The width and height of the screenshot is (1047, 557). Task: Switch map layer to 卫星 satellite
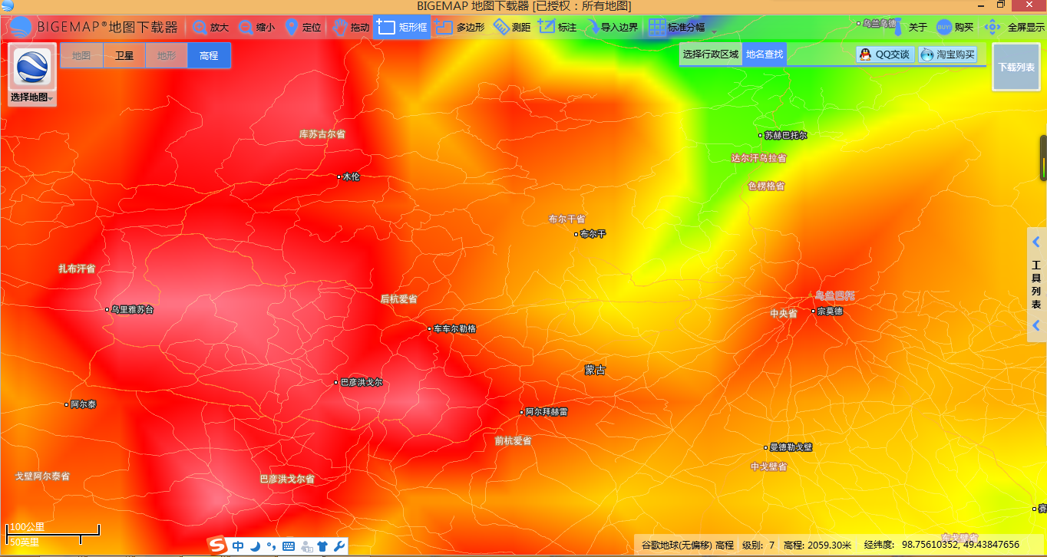coord(124,55)
